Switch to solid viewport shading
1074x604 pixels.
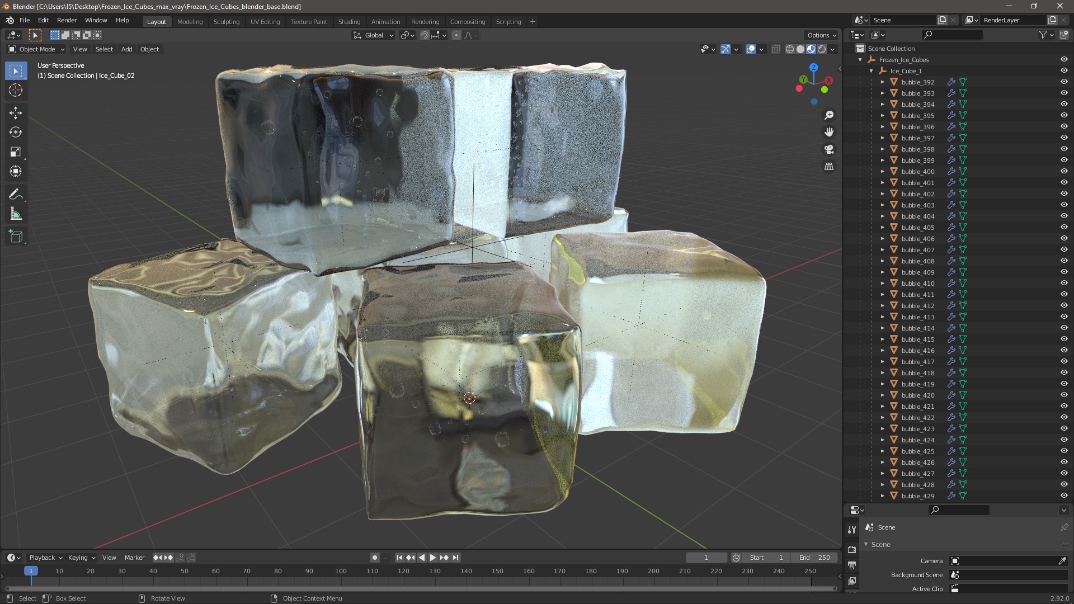click(x=800, y=49)
